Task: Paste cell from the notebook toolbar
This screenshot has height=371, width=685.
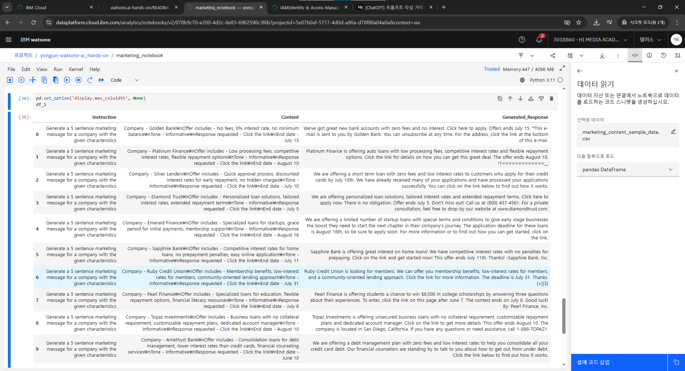Action: pos(56,80)
